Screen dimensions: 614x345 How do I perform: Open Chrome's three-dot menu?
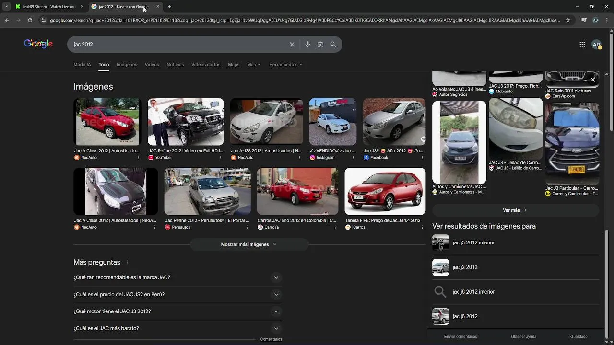(607, 20)
